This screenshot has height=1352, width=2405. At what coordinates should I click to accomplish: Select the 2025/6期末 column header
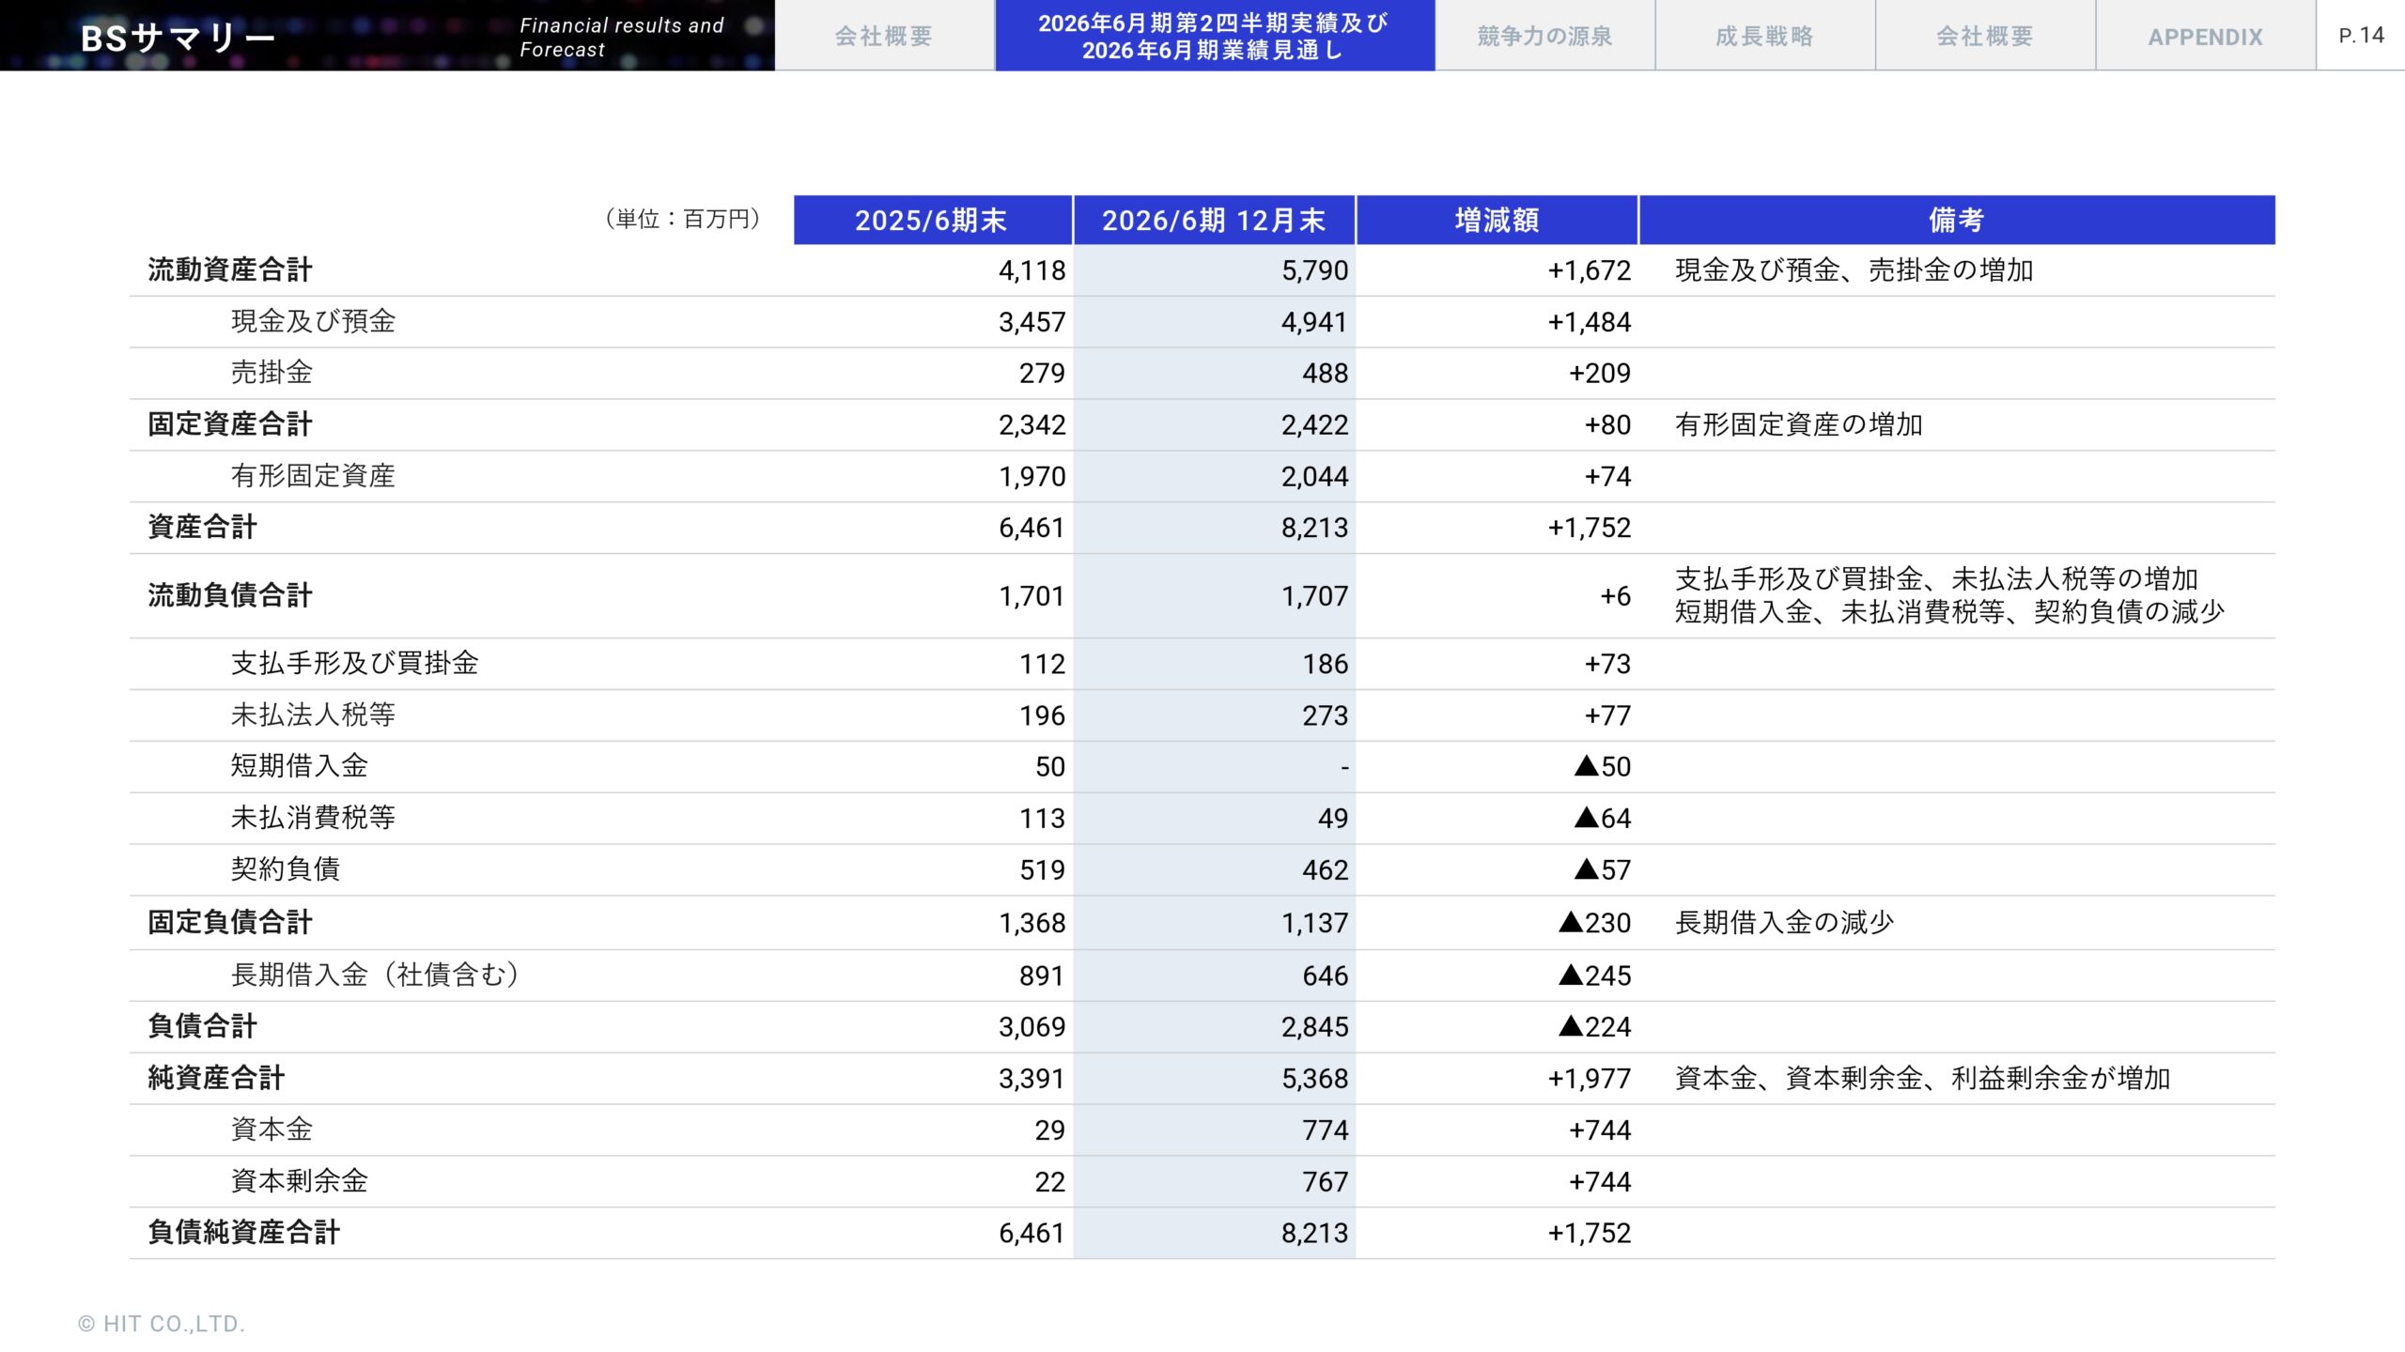tap(933, 221)
